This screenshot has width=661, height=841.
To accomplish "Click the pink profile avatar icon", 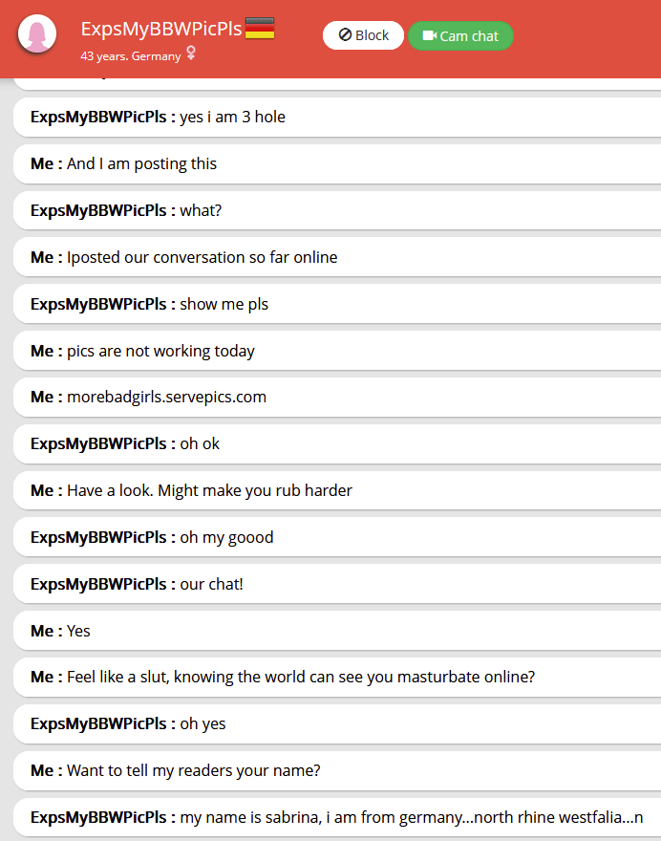I will pos(37,36).
